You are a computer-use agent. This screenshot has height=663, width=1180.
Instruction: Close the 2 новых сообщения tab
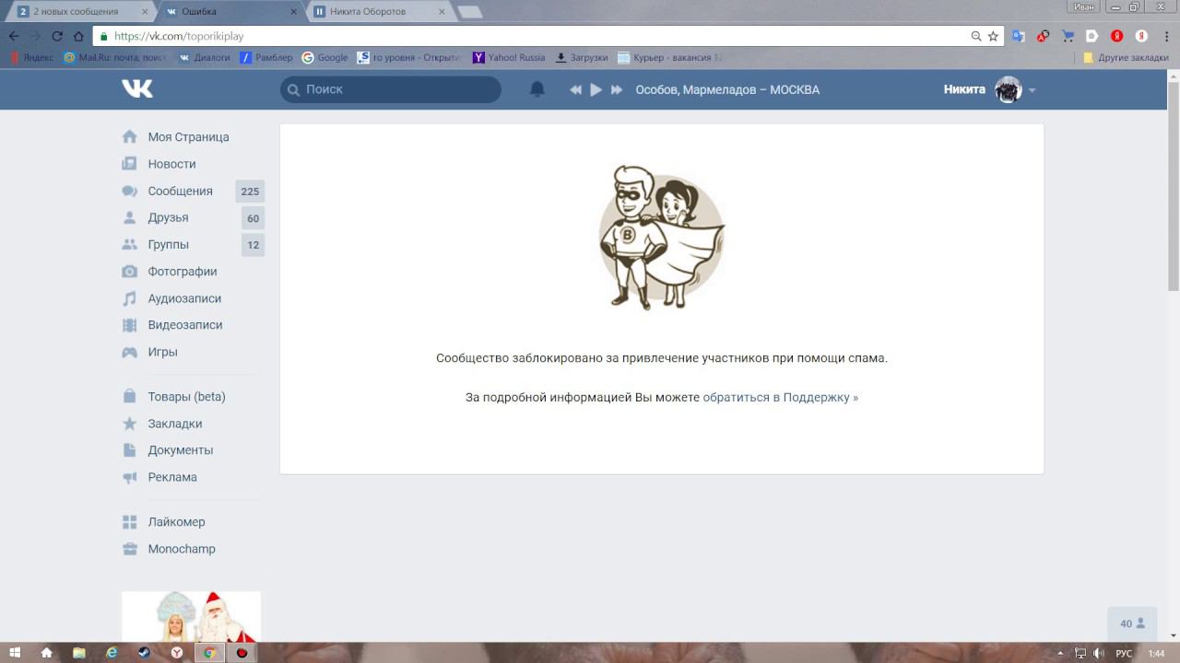(145, 12)
